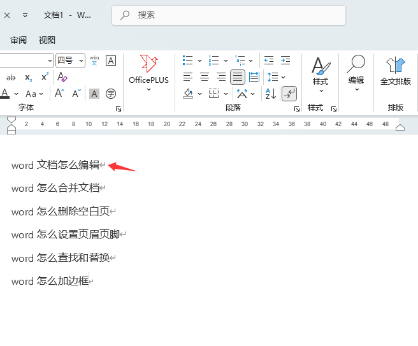This screenshot has width=418, height=346.
Task: Apply paragraph shading with the paint bucket
Action: (188, 94)
